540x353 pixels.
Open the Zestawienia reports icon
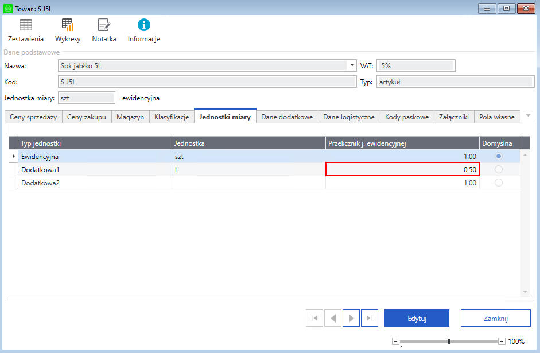(26, 25)
